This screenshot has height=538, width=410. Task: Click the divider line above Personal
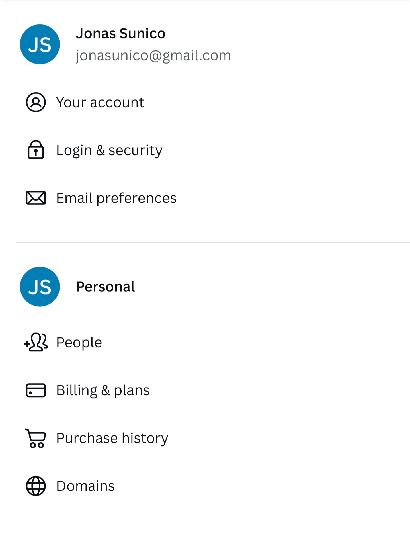pyautogui.click(x=213, y=242)
